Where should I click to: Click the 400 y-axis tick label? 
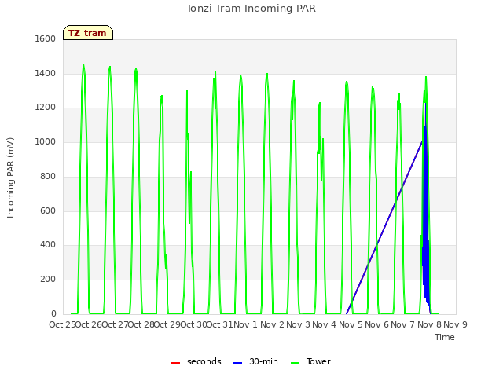click(x=48, y=244)
